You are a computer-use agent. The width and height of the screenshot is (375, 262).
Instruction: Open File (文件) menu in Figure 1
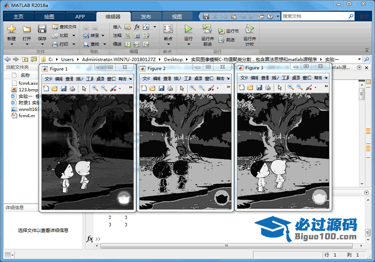tap(48, 79)
